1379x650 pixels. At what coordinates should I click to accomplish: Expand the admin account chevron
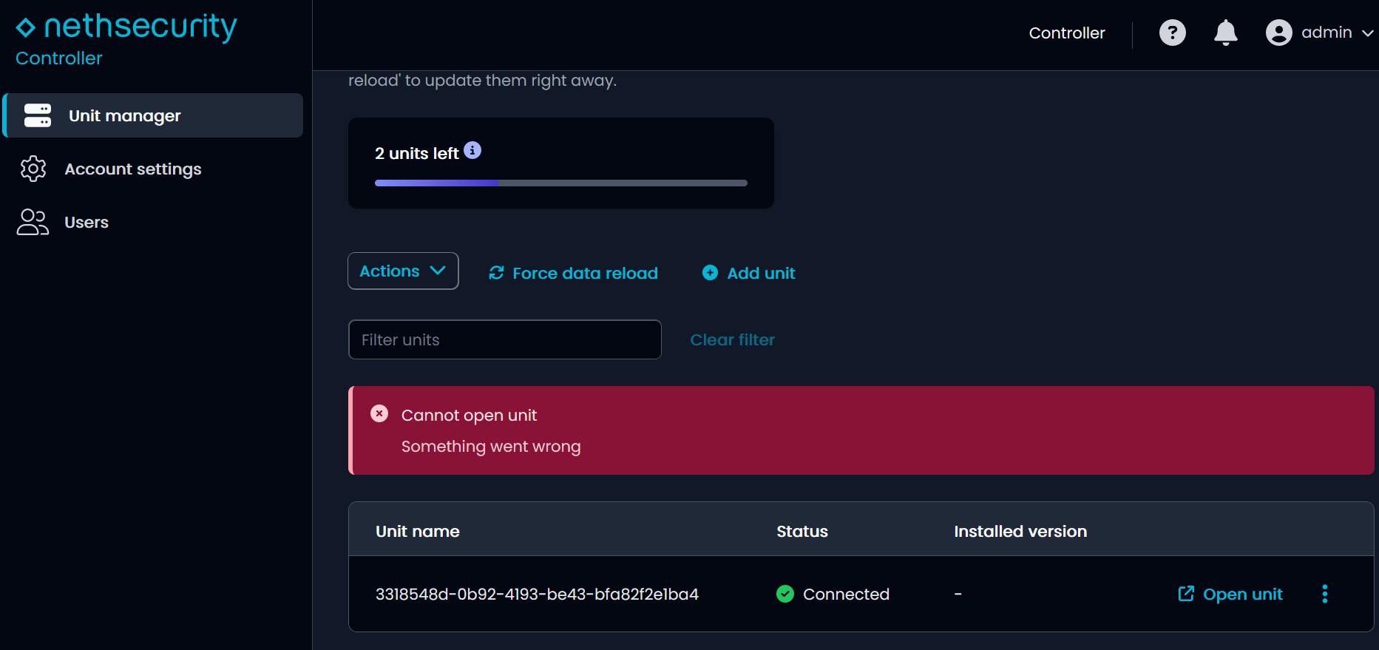[x=1367, y=33]
